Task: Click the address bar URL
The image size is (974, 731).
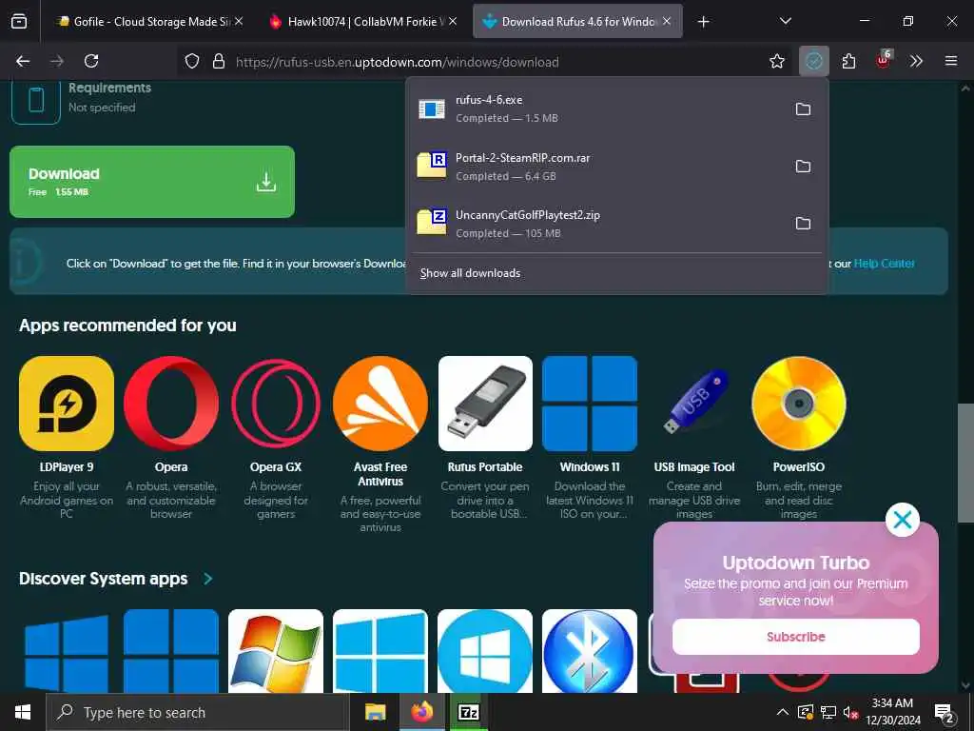Action: (x=397, y=62)
